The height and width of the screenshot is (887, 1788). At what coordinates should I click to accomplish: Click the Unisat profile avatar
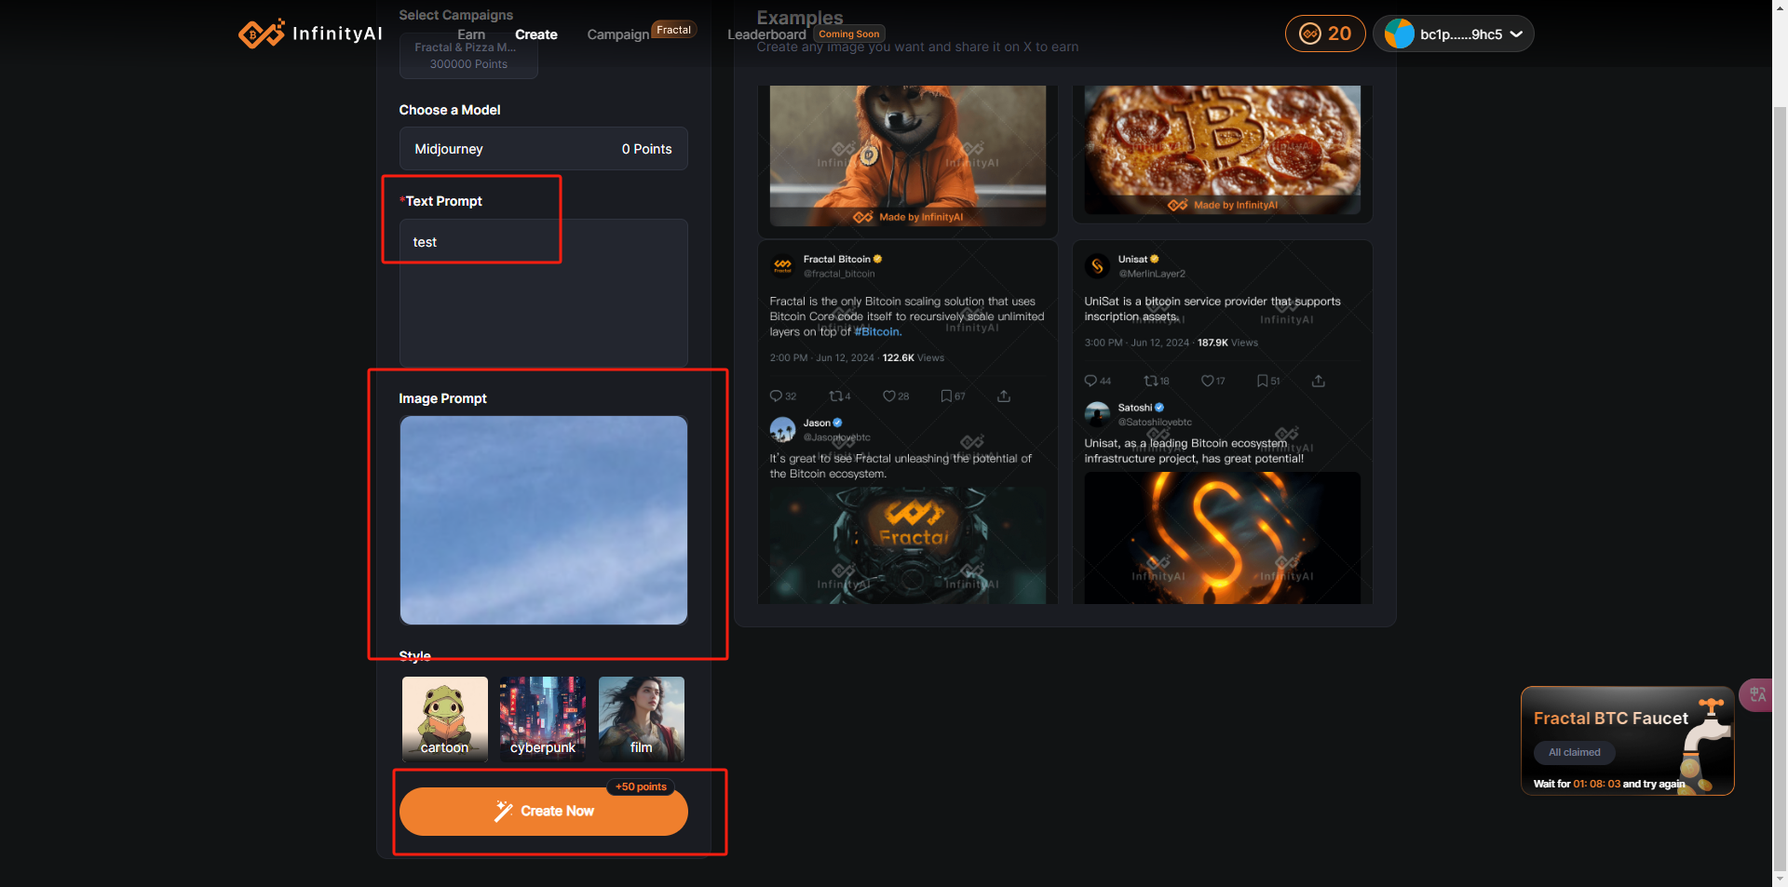(x=1097, y=266)
